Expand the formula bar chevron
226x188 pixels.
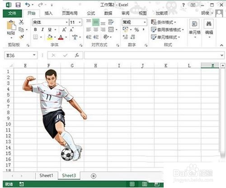pyautogui.click(x=222, y=55)
